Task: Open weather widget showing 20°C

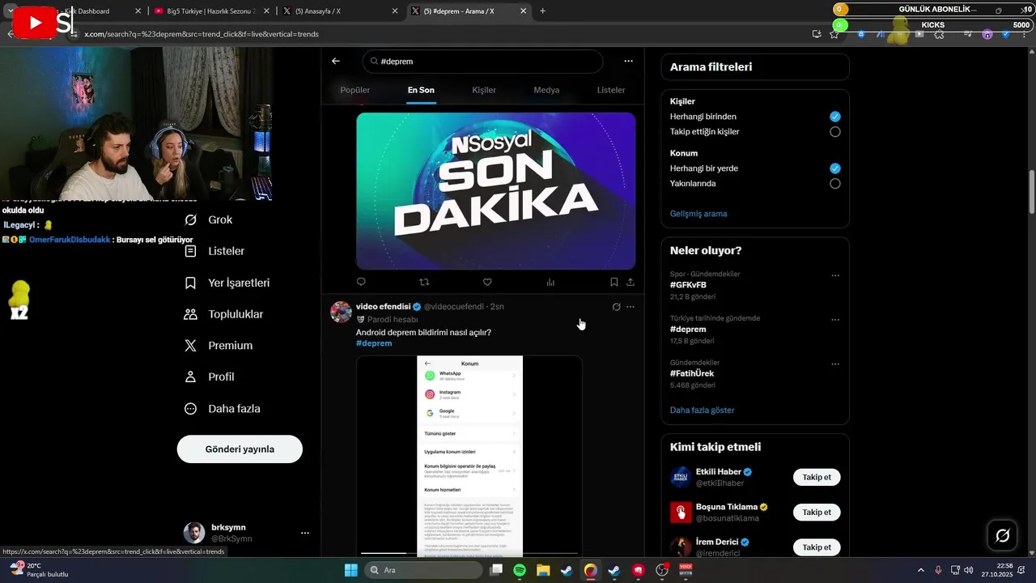Action: point(37,570)
